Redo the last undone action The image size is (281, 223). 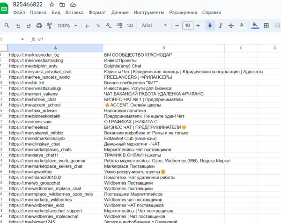[28, 25]
